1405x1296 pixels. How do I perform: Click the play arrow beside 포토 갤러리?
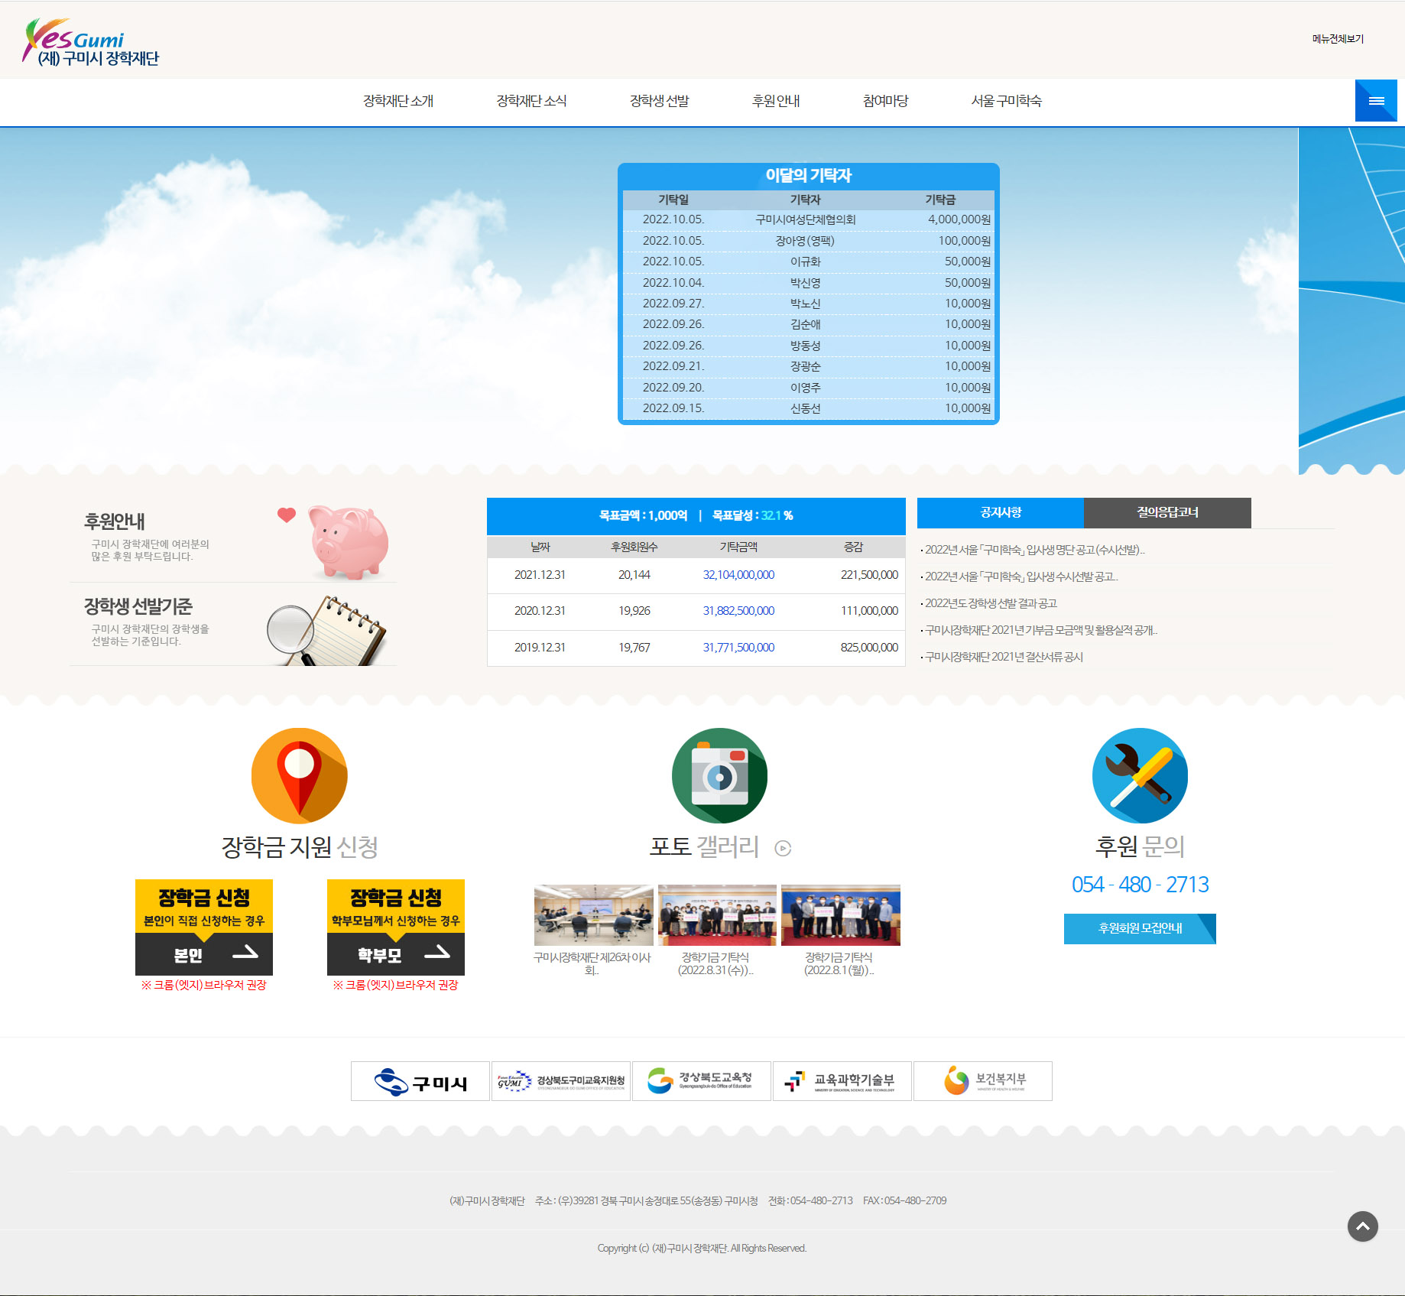783,848
